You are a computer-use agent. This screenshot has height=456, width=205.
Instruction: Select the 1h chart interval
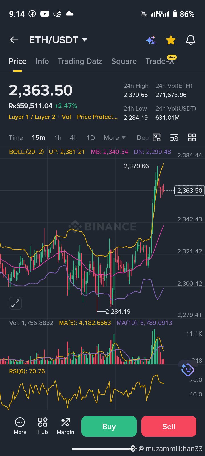58,138
